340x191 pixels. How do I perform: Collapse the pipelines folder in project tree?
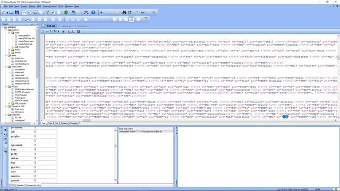click(x=6, y=30)
